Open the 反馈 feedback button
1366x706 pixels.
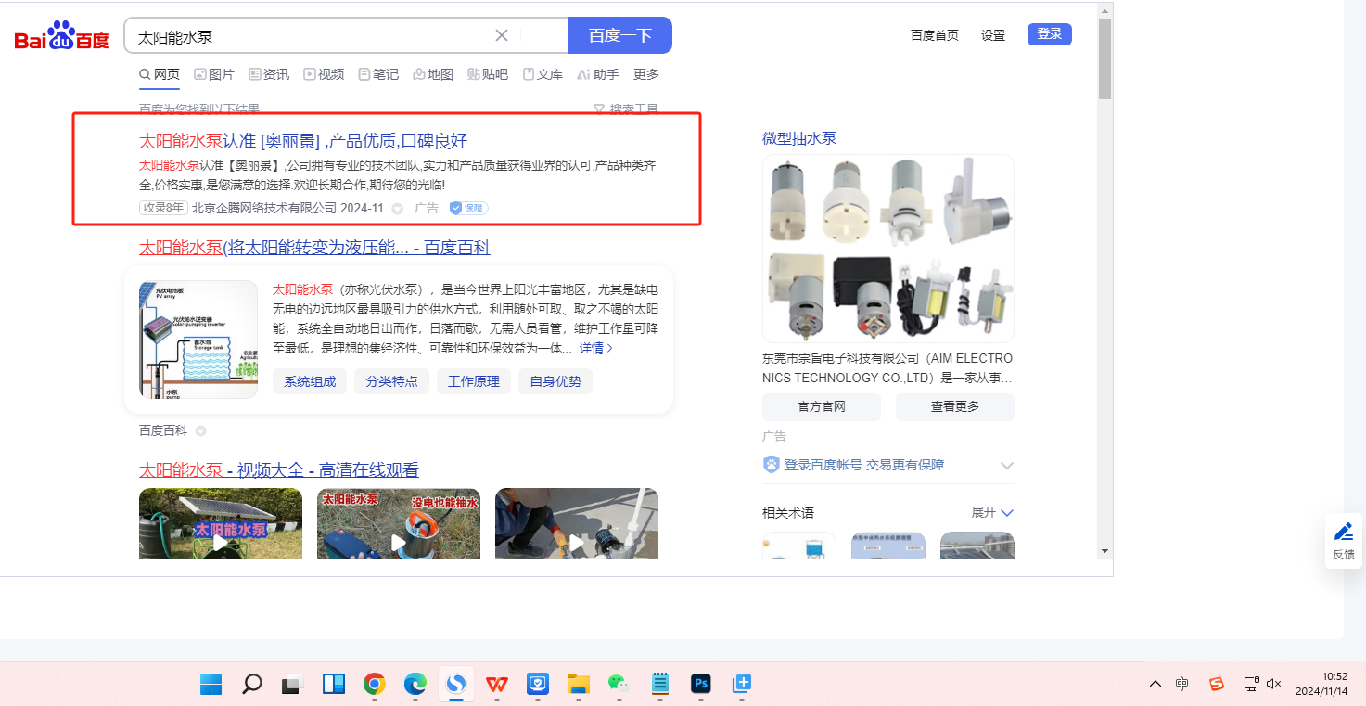point(1343,542)
